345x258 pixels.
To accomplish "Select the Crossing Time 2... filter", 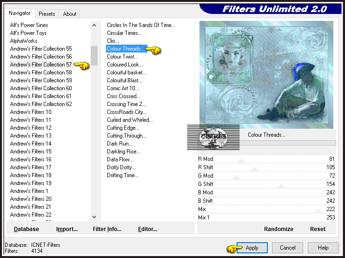I will [x=126, y=104].
